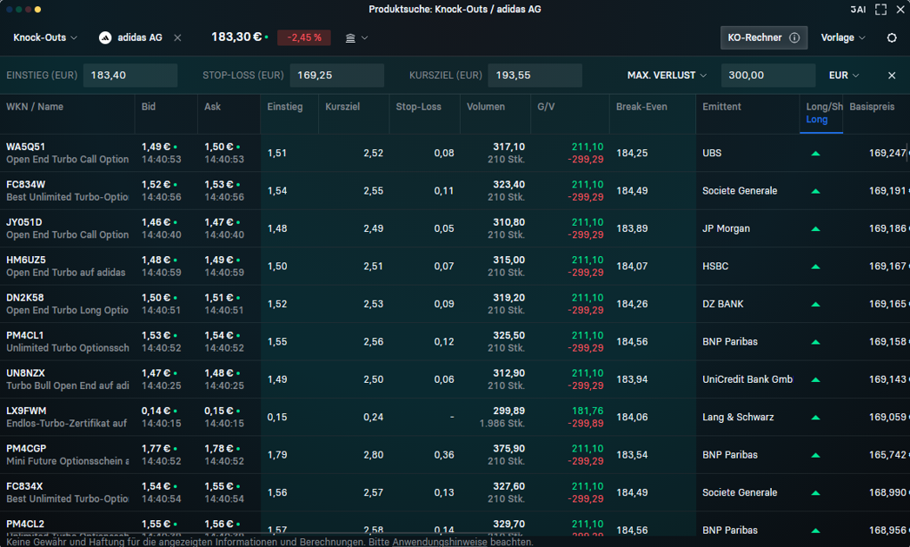
Task: Edit the Kursziel (EUR) input field
Action: pos(535,76)
